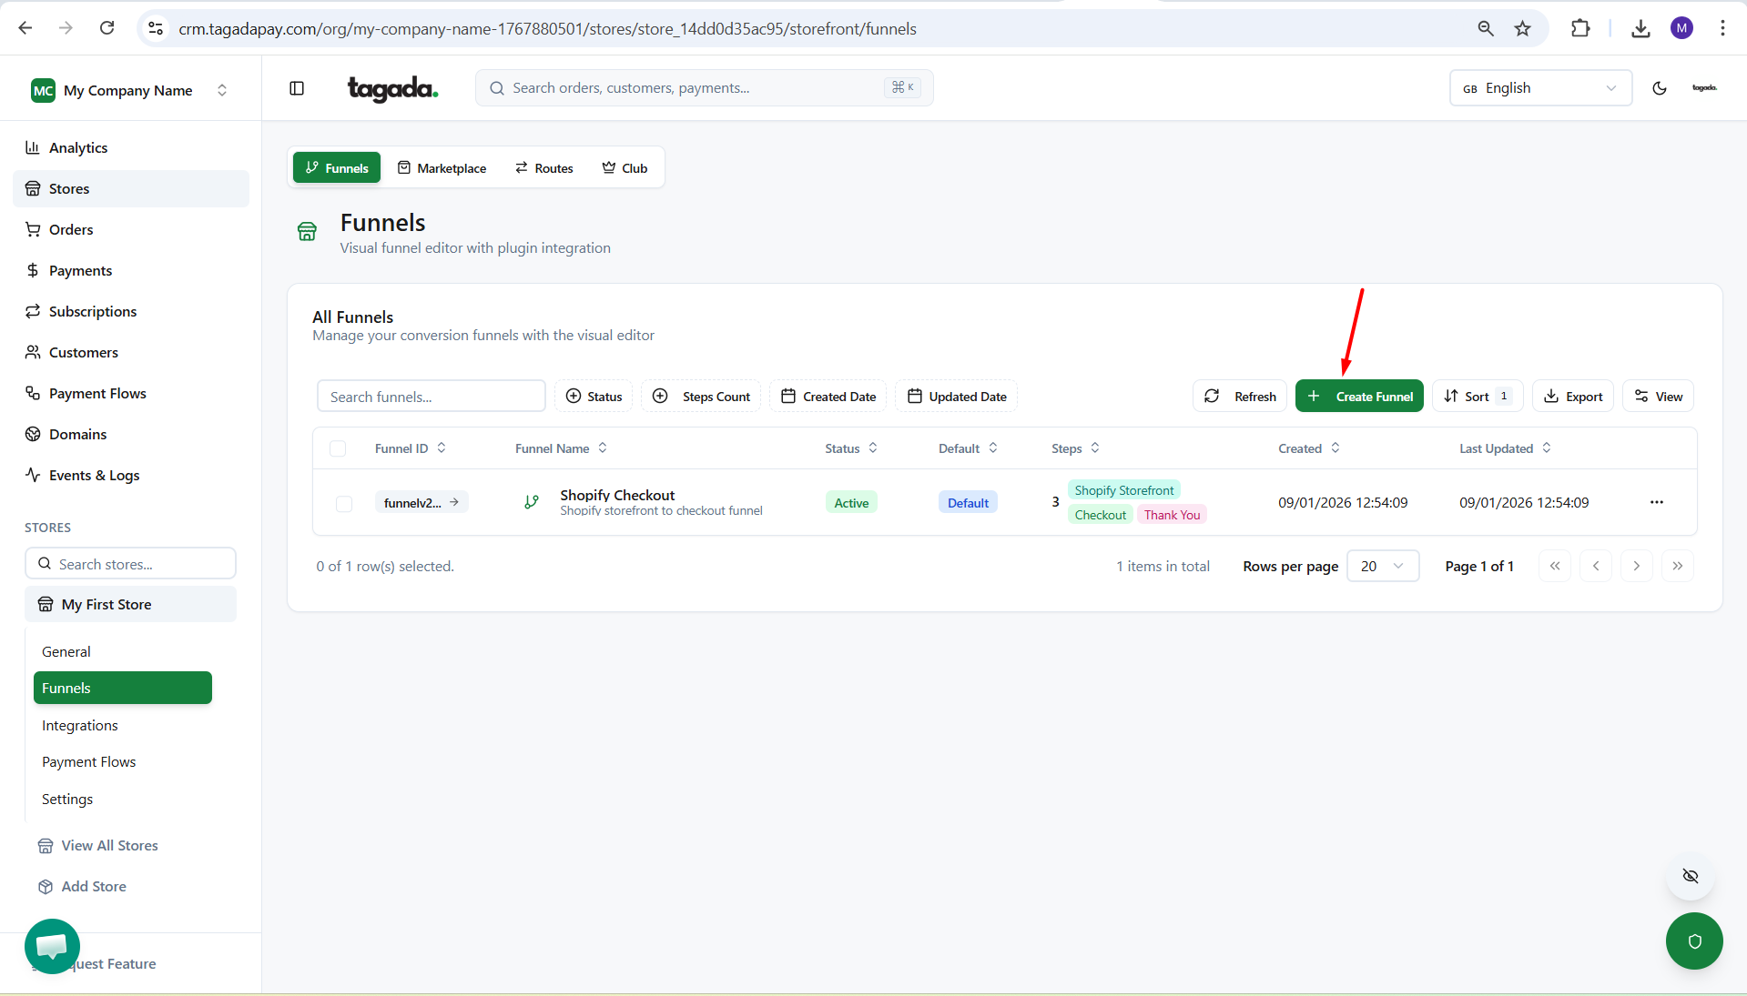Image resolution: width=1747 pixels, height=996 pixels.
Task: Open the English language dropdown
Action: pos(1539,88)
